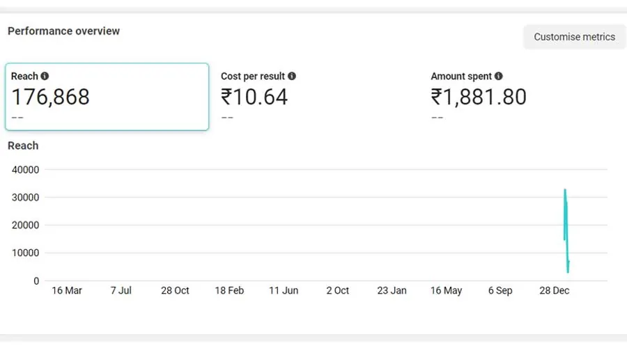The image size is (627, 348).
Task: Click the Reach chart title
Action: tap(23, 146)
